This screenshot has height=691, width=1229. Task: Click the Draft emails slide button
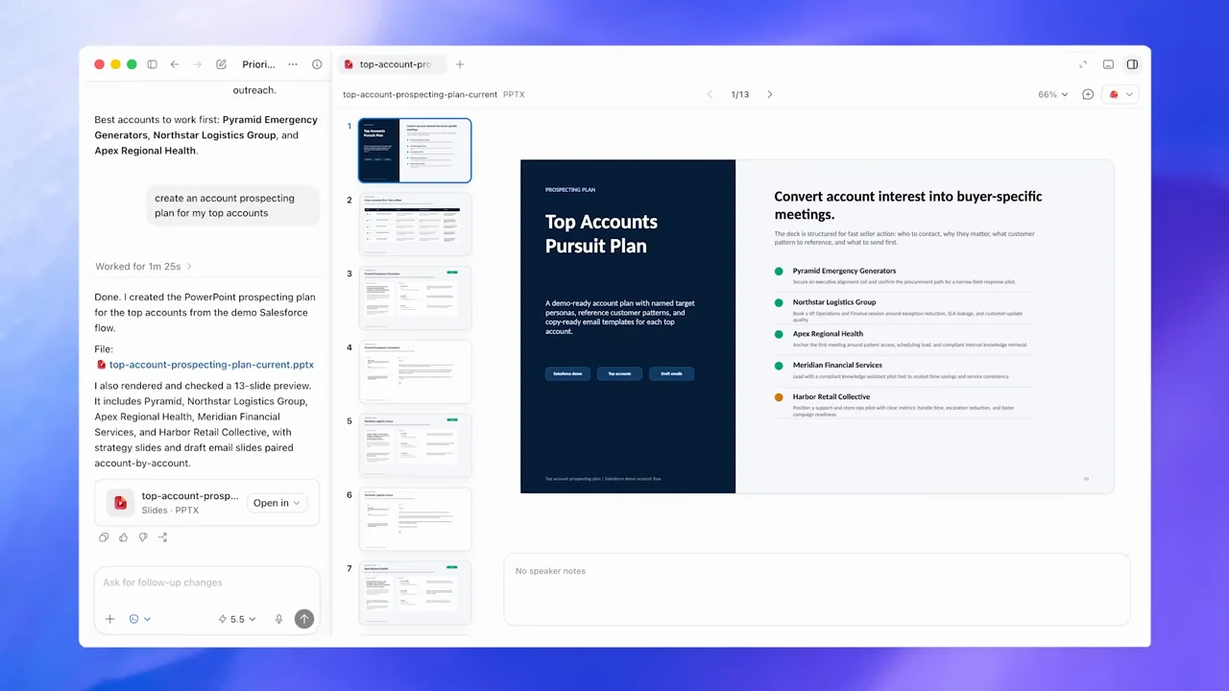671,373
